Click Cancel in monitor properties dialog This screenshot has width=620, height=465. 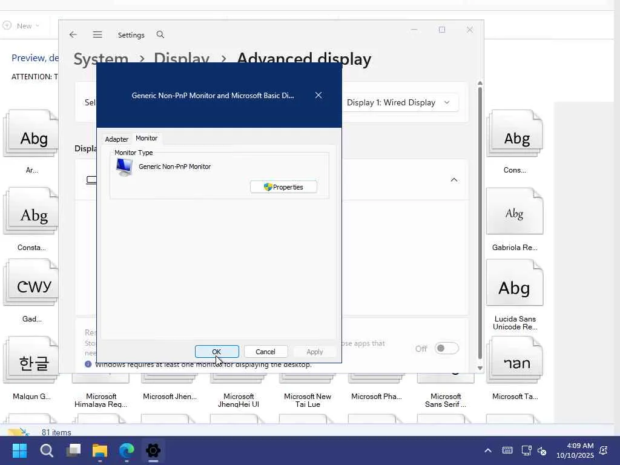[265, 352]
